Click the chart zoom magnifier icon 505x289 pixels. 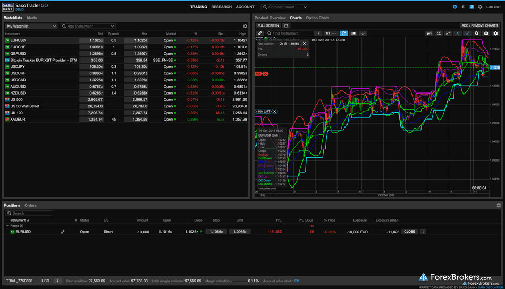pos(477,33)
